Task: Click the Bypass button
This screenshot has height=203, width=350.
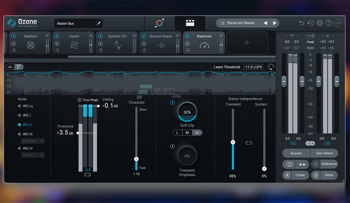Action: pos(296,154)
